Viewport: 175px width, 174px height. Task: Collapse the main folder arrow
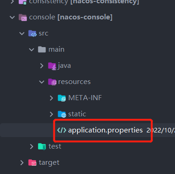(32, 49)
